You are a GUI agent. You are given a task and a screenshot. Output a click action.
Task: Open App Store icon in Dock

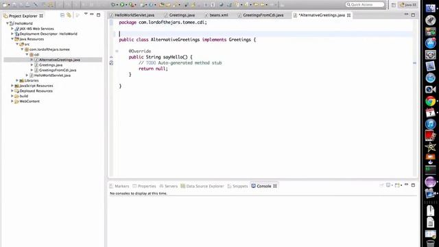pyautogui.click(x=430, y=43)
